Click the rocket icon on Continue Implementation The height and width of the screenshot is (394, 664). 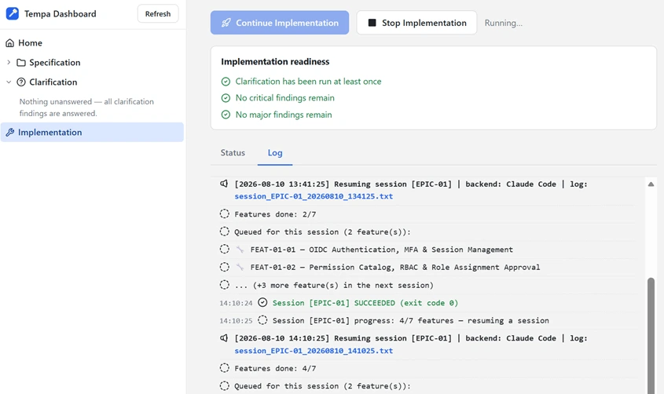pyautogui.click(x=226, y=23)
